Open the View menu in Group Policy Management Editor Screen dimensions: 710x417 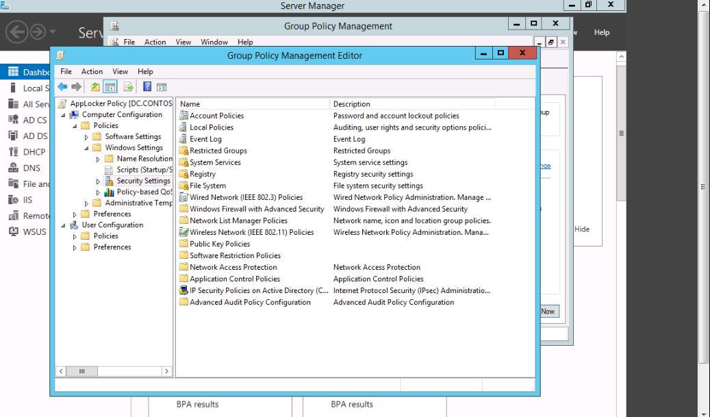click(x=120, y=71)
